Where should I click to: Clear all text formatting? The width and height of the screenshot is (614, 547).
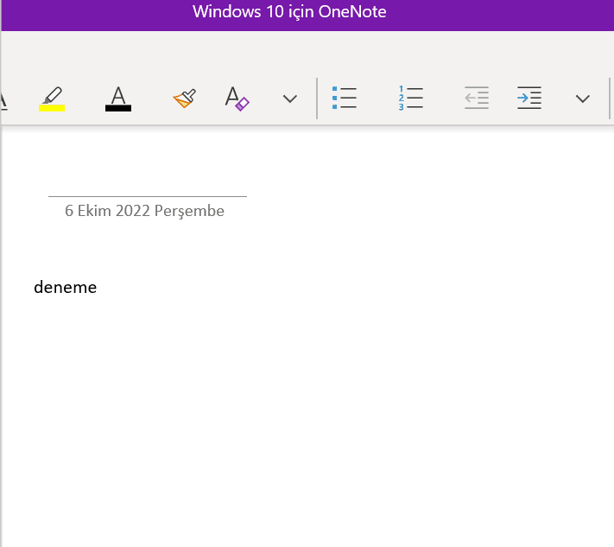(x=237, y=99)
